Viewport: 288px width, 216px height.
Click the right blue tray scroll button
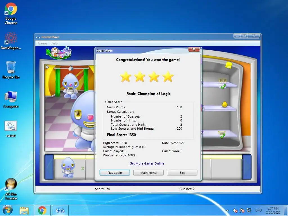click(247, 167)
